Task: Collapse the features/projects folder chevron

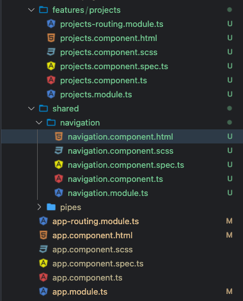Action: coord(31,10)
